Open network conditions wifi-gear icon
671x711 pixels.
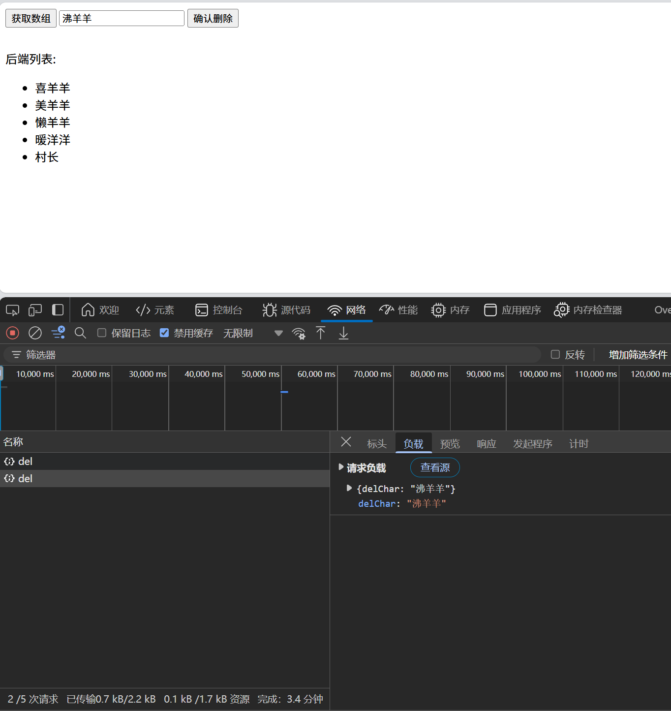299,333
